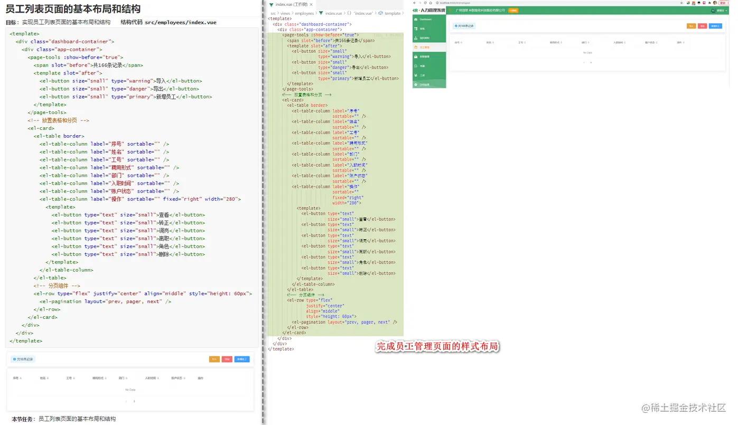738x425 pixels.
Task: Click the browser's red update button
Action: pos(723,3)
